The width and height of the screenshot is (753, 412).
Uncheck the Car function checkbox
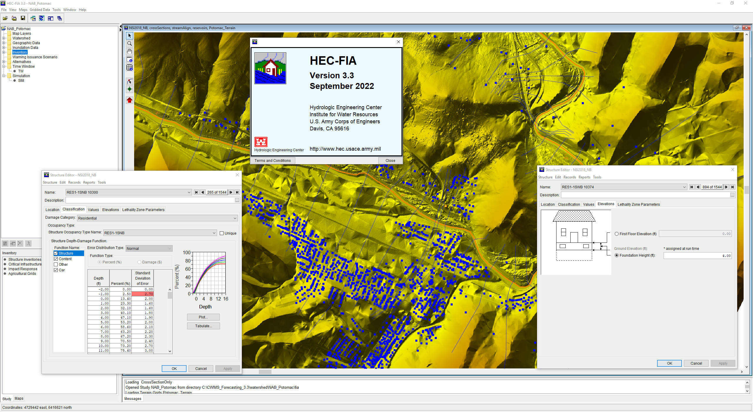click(56, 270)
